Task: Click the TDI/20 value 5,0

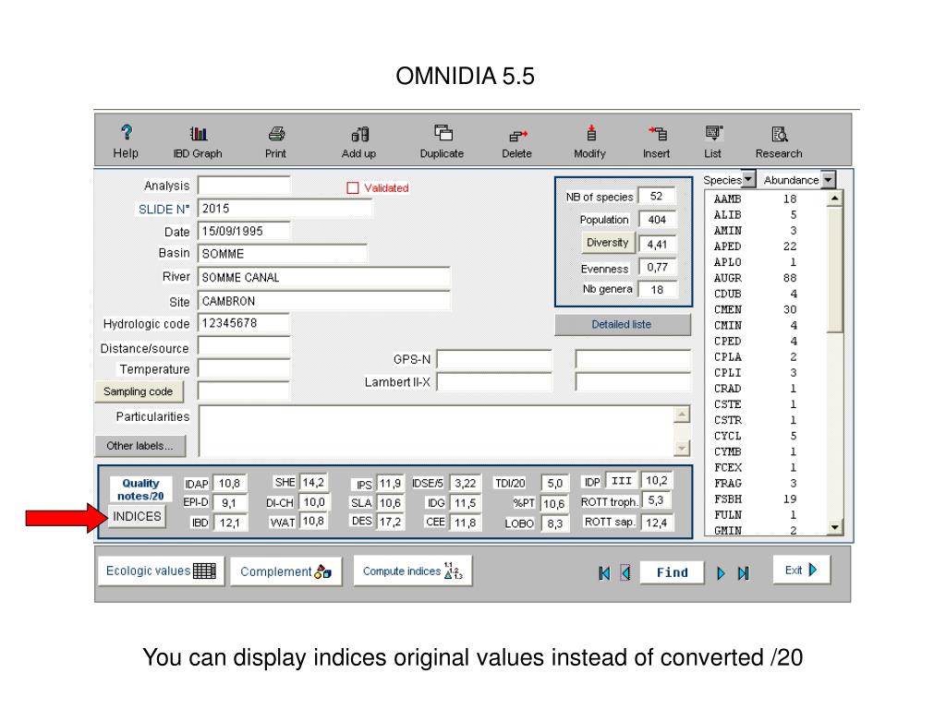Action: coord(555,484)
